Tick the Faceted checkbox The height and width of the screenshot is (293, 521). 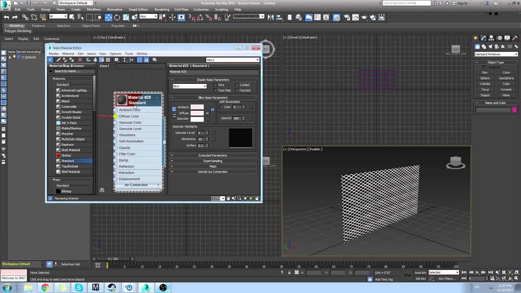[237, 90]
